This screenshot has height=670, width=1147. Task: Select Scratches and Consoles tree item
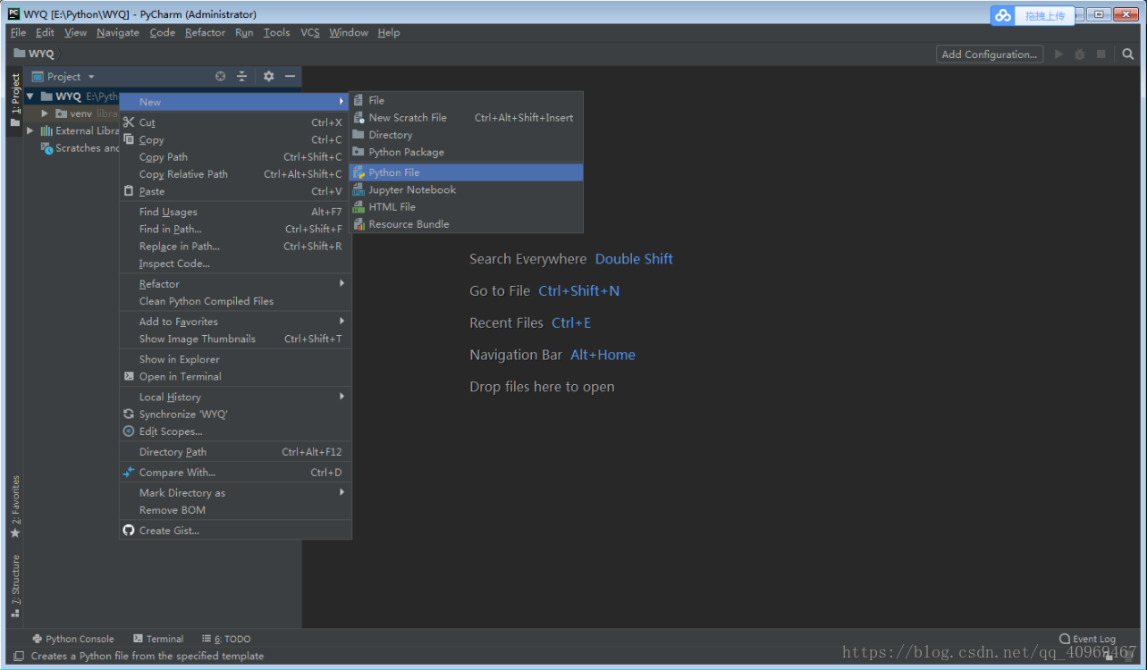tap(80, 148)
